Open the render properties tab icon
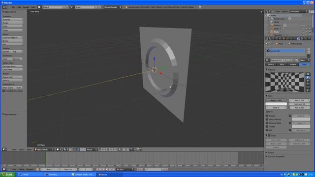The width and height of the screenshot is (315, 177). [273, 38]
